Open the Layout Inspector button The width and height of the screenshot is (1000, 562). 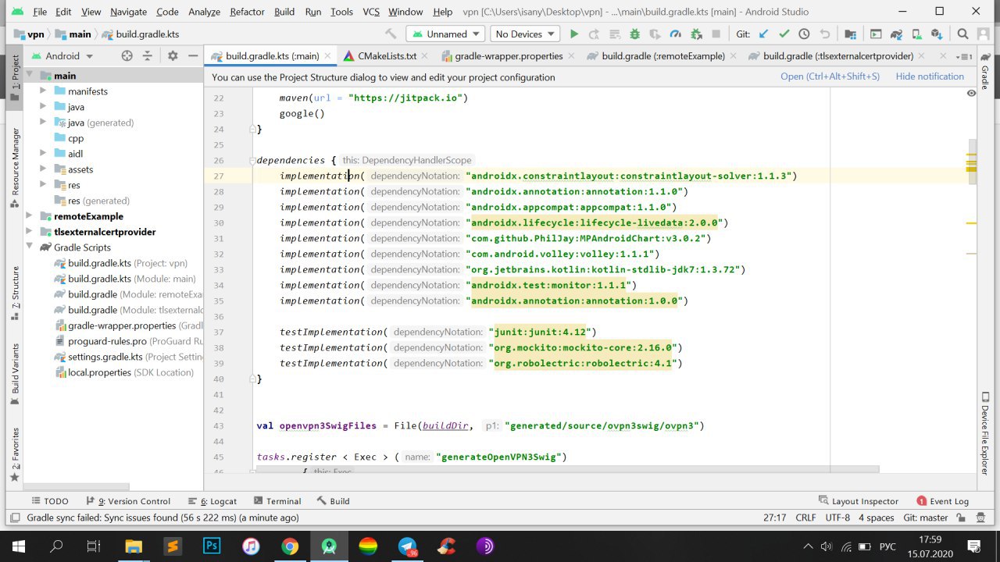[858, 501]
